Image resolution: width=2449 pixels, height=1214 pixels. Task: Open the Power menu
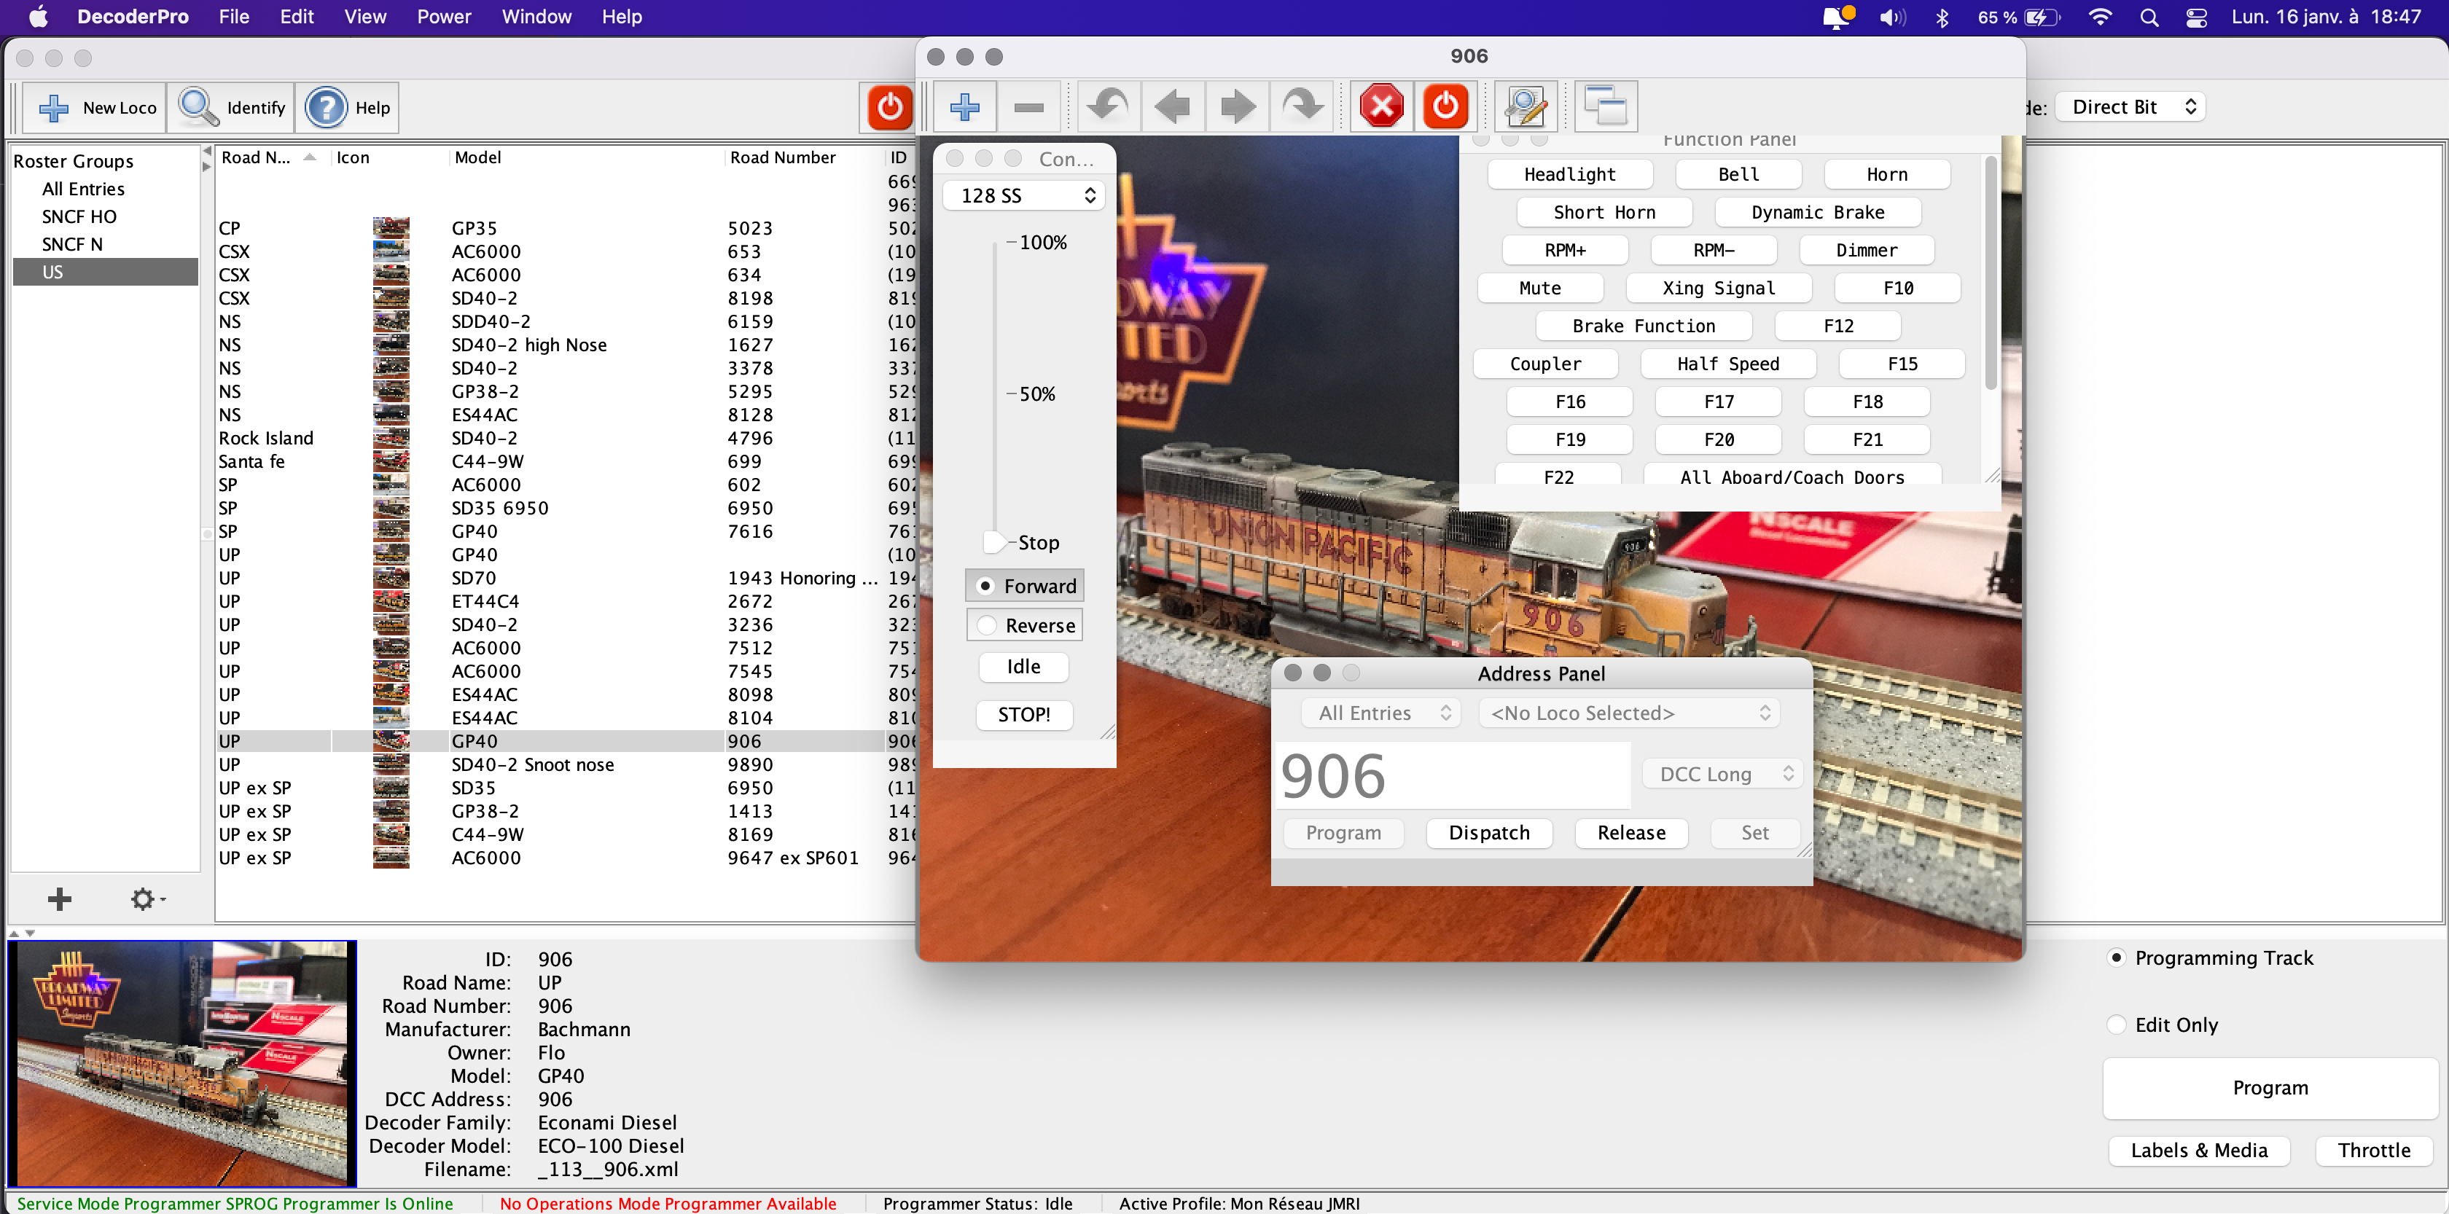443,17
